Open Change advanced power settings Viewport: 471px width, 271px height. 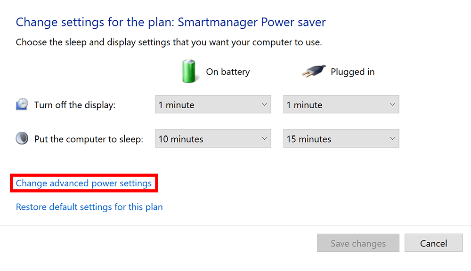(84, 183)
